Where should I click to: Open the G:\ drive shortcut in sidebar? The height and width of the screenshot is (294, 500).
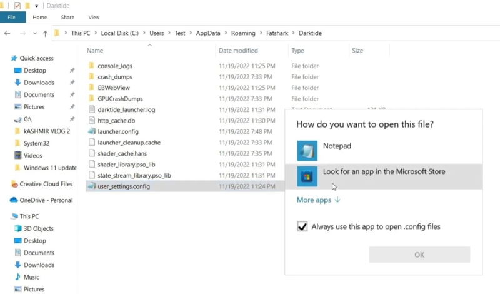27,119
